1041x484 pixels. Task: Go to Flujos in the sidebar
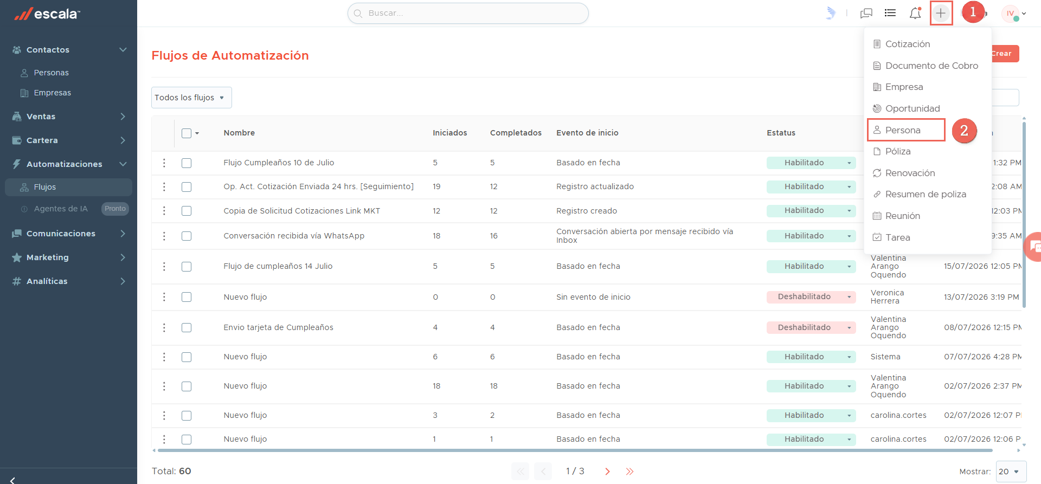coord(69,187)
